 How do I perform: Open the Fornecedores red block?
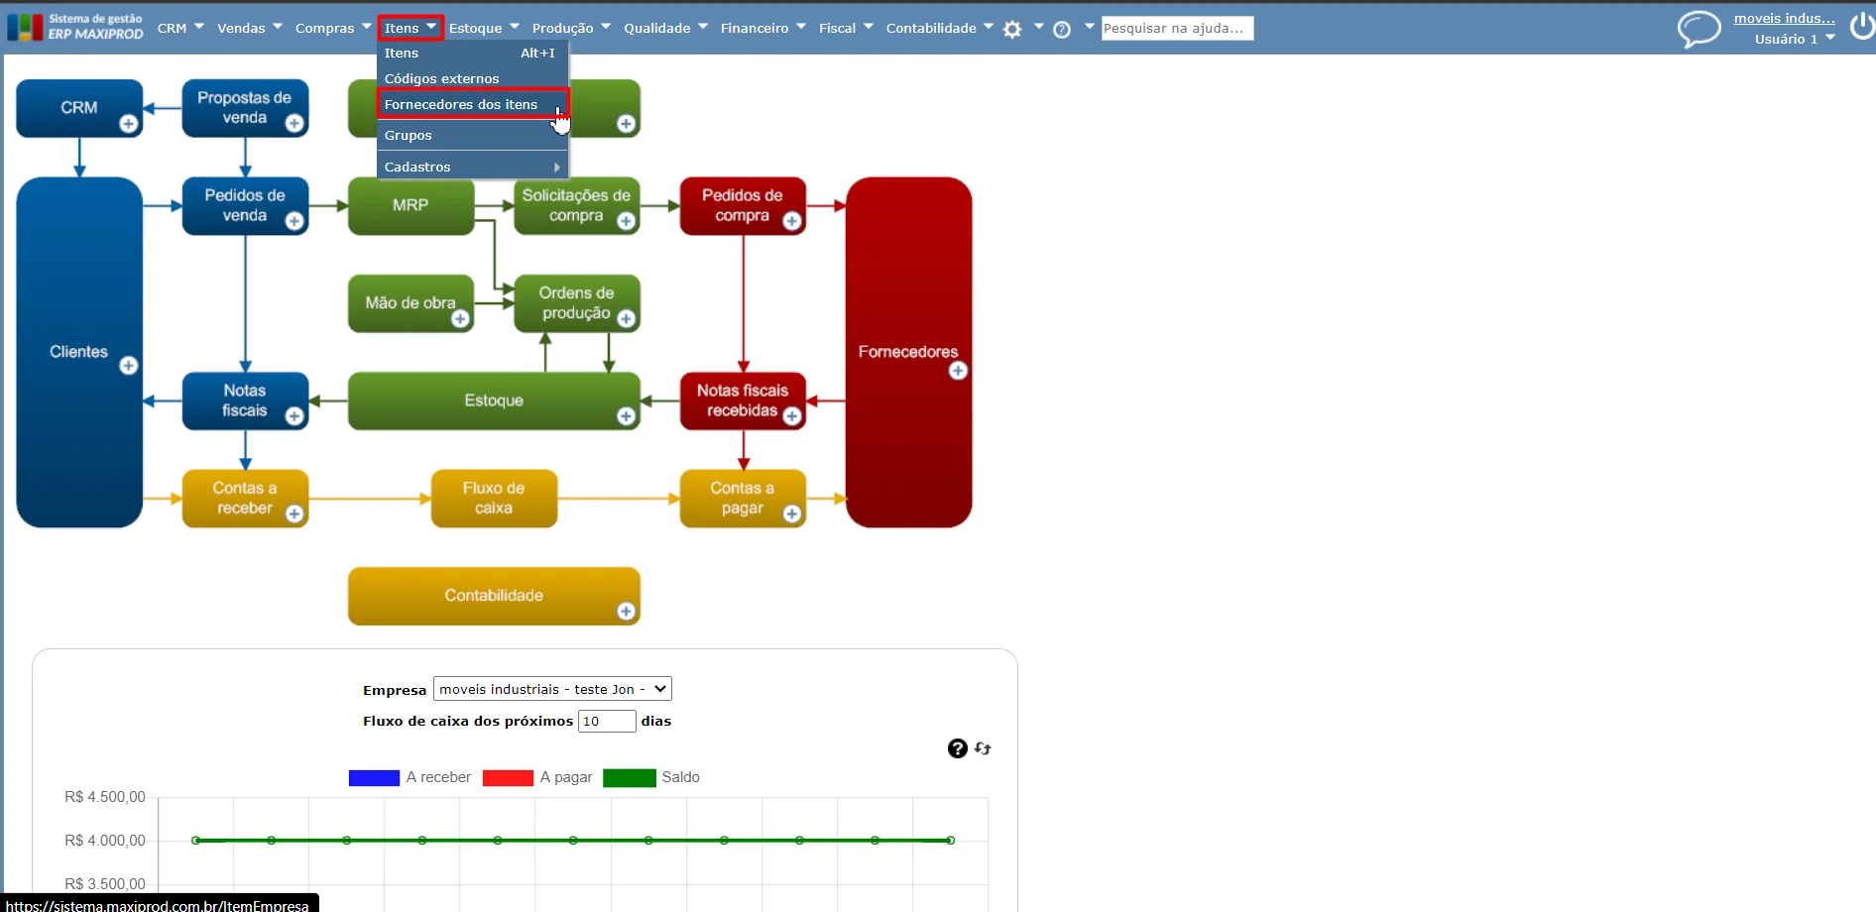(x=908, y=352)
